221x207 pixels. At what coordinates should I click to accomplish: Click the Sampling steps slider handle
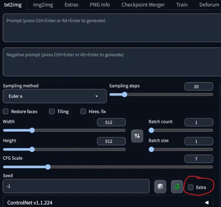click(x=125, y=95)
